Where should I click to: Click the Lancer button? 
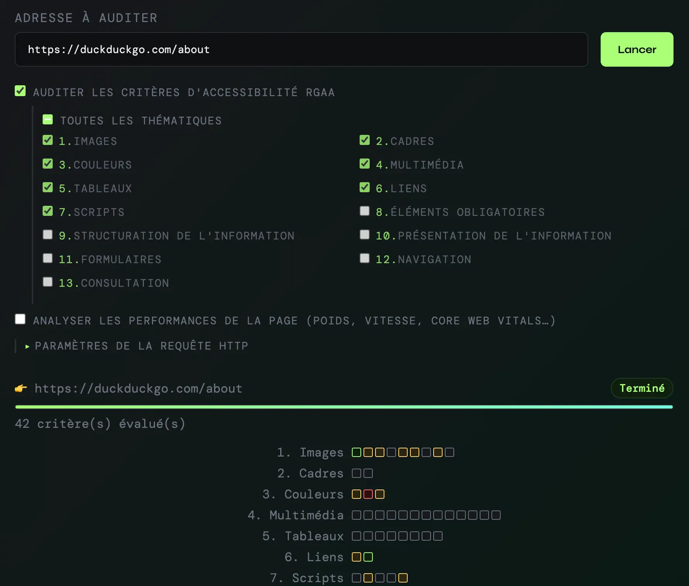point(637,49)
